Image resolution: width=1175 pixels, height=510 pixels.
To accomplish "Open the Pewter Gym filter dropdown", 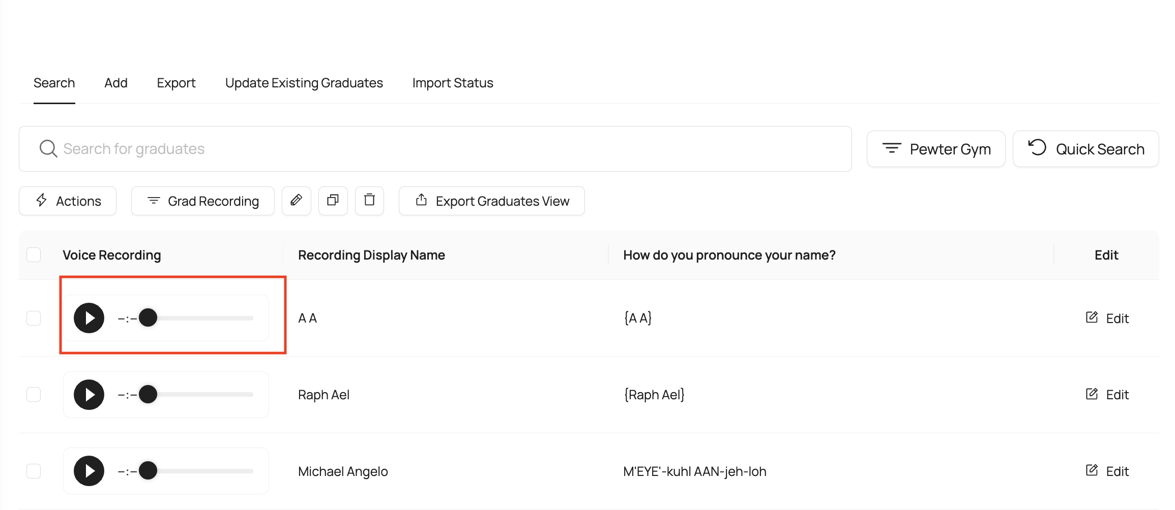I will tap(935, 149).
